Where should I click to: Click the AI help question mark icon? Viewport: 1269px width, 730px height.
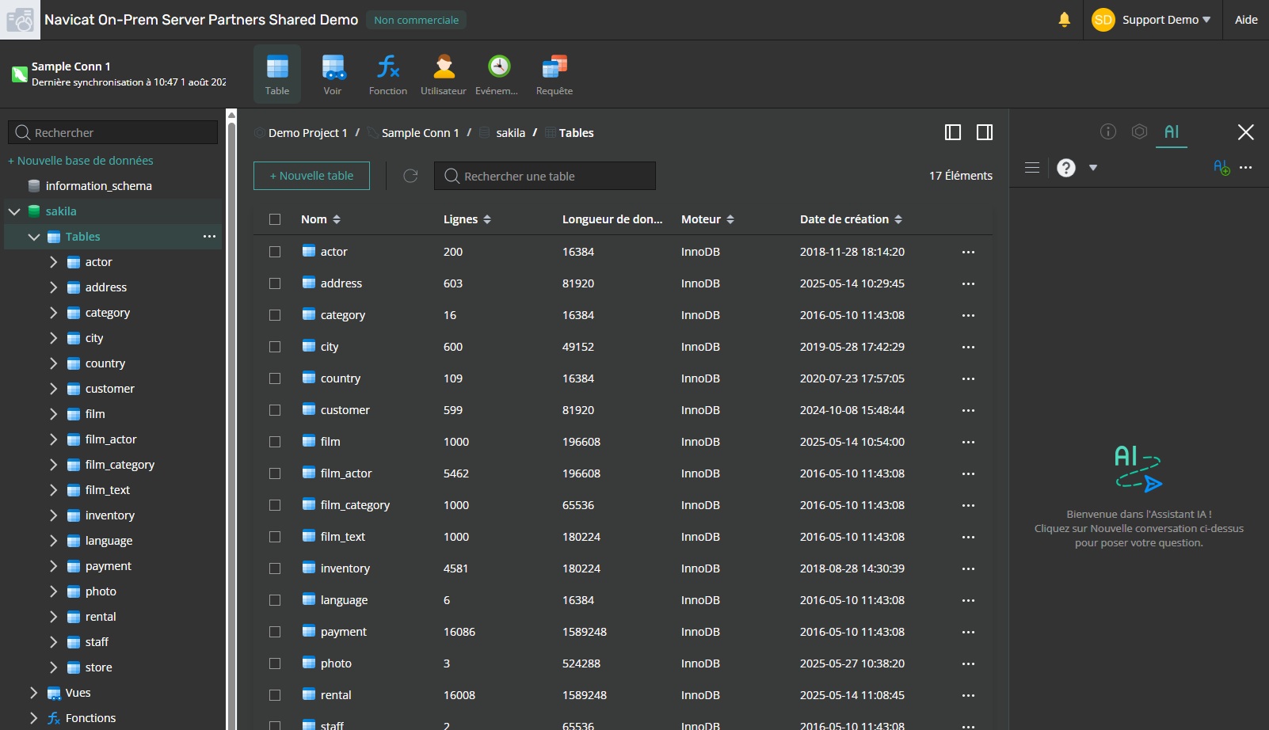[1066, 168]
